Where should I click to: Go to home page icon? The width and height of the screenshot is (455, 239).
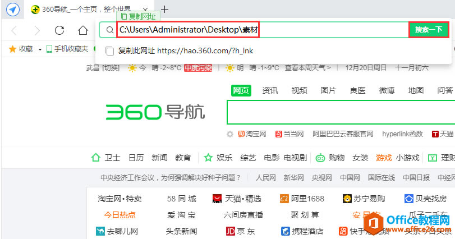coord(82,30)
